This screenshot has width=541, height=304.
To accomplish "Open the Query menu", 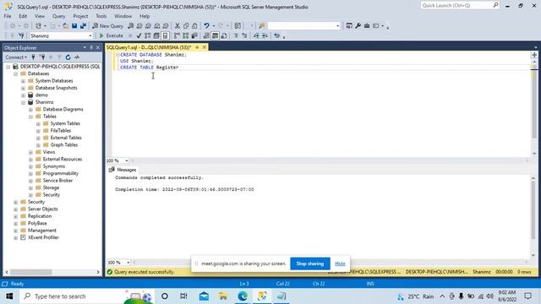I will pos(58,16).
